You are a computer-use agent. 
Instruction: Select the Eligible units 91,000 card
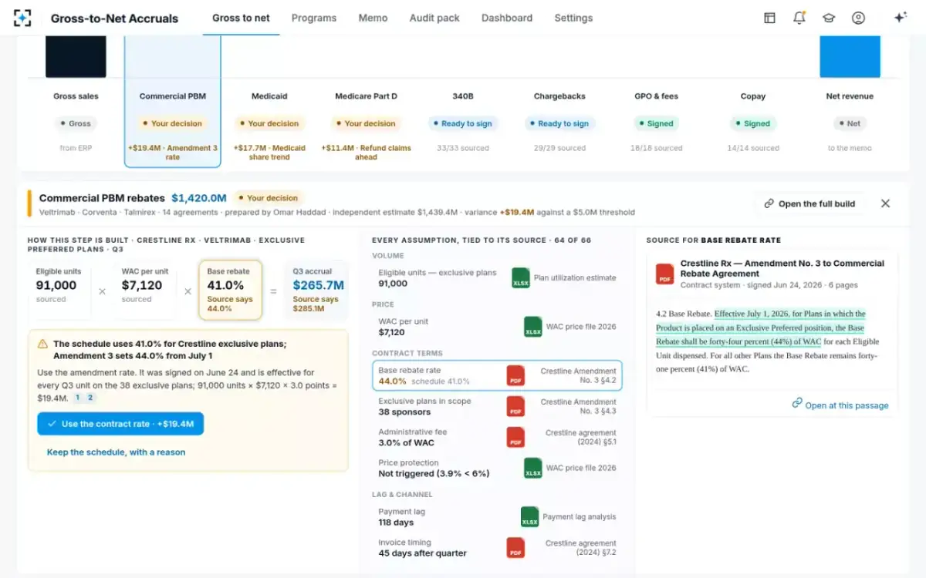click(x=59, y=290)
